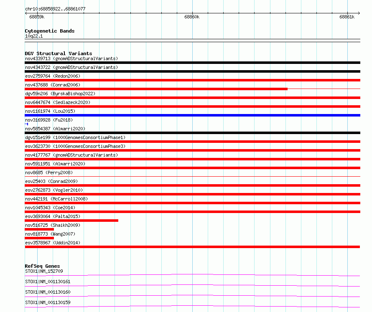The image size is (372, 312).
Task: Click the 10q22.1 band label
Action: [34, 36]
